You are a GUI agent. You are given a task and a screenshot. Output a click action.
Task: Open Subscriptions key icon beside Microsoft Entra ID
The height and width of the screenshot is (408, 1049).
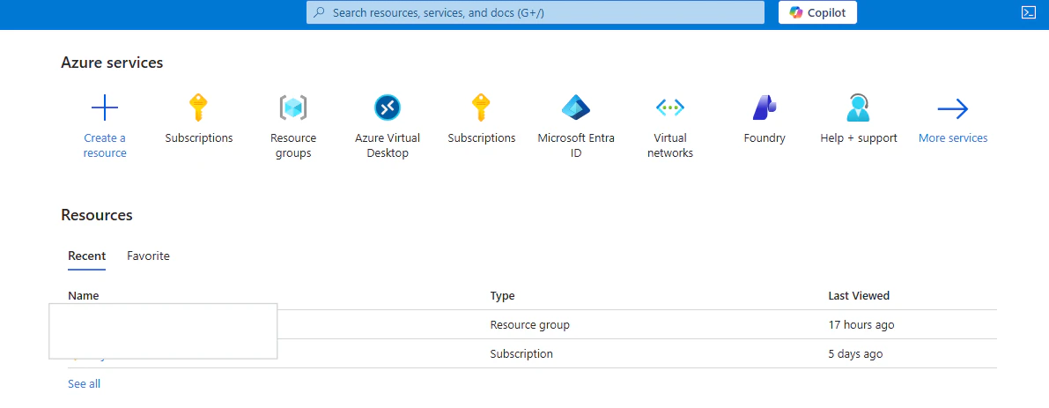pyautogui.click(x=481, y=107)
